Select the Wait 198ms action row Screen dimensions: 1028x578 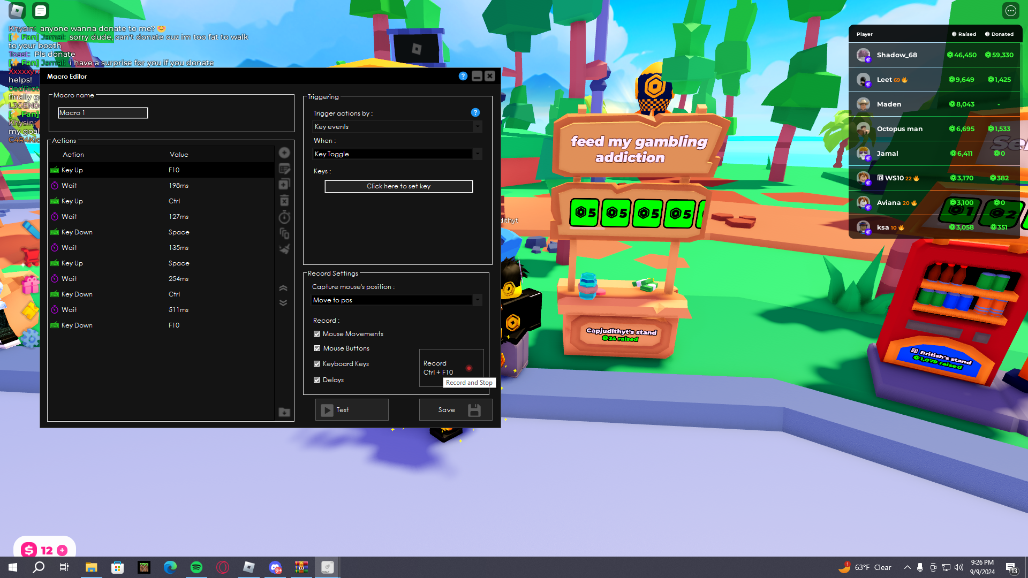coord(161,186)
